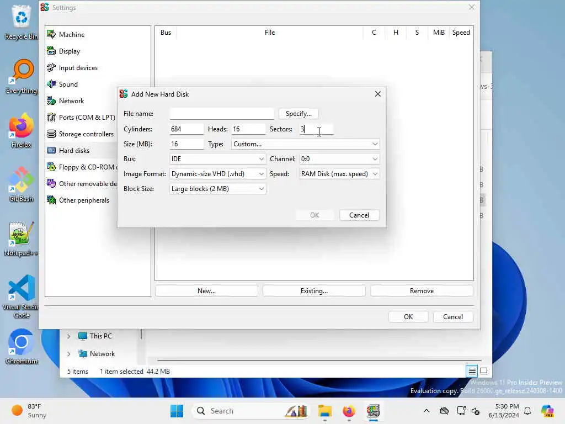Sort hard disk list by File column

[269, 33]
